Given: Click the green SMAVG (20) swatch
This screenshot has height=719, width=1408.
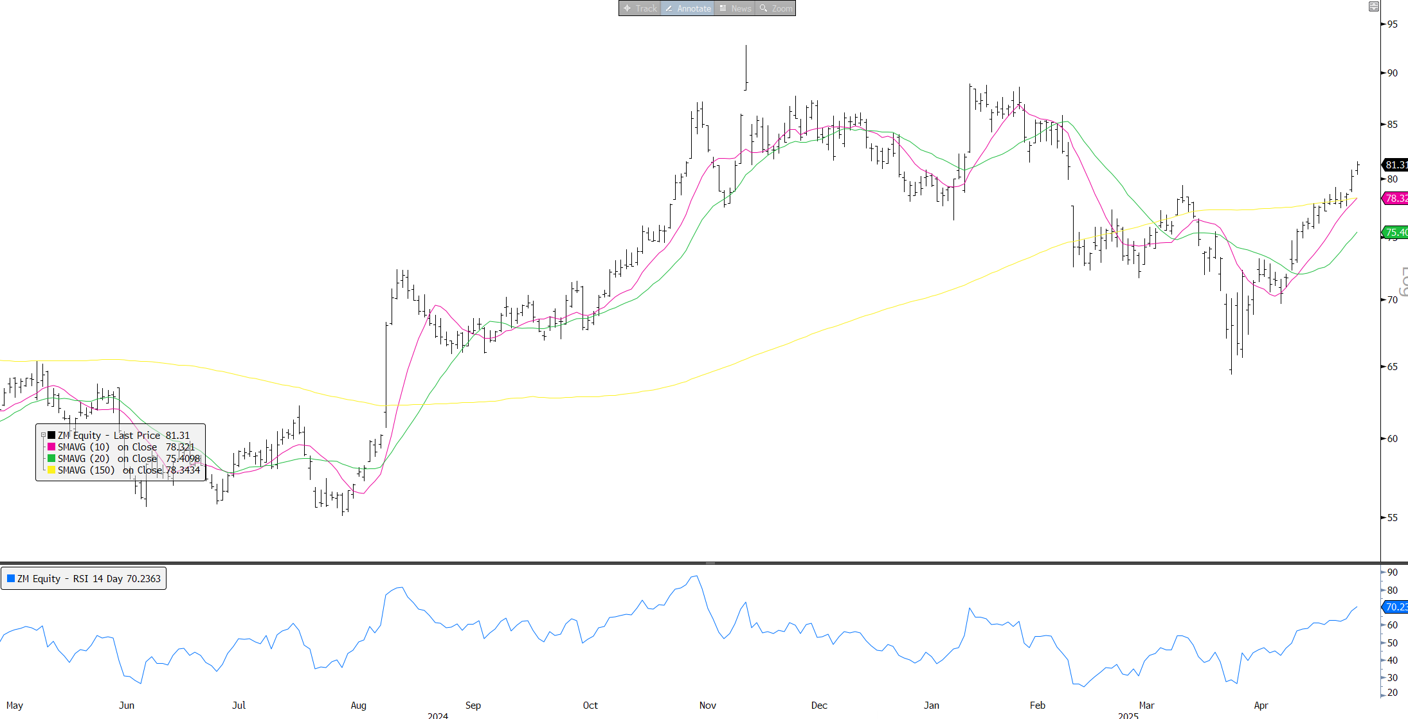Looking at the screenshot, I should pyautogui.click(x=51, y=459).
